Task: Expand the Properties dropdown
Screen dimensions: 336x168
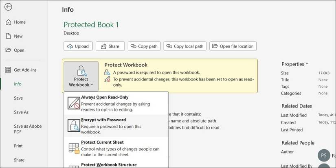Action: coord(294,64)
